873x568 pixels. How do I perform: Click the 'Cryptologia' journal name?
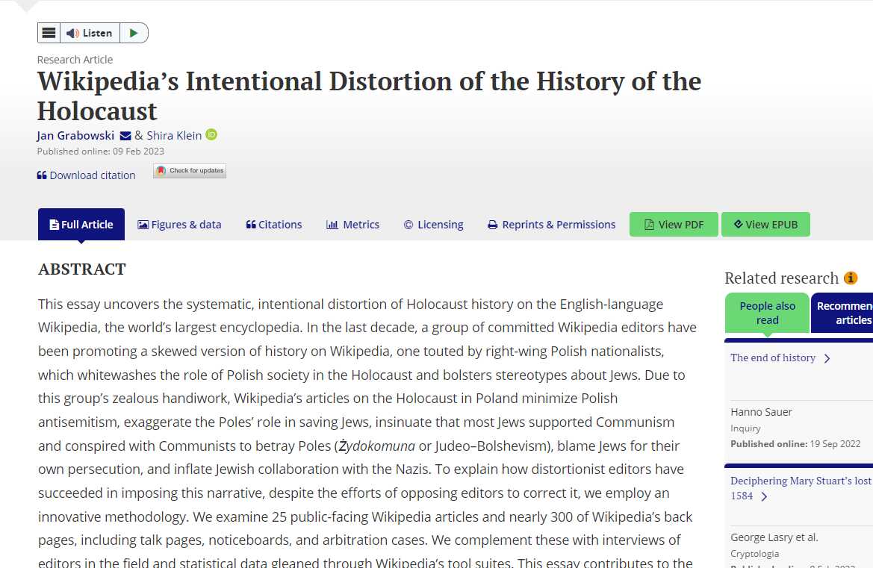point(755,554)
